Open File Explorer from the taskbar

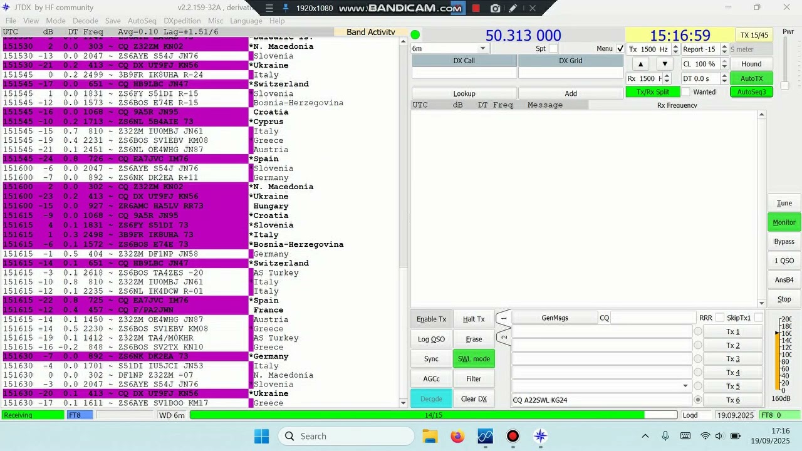pos(430,436)
